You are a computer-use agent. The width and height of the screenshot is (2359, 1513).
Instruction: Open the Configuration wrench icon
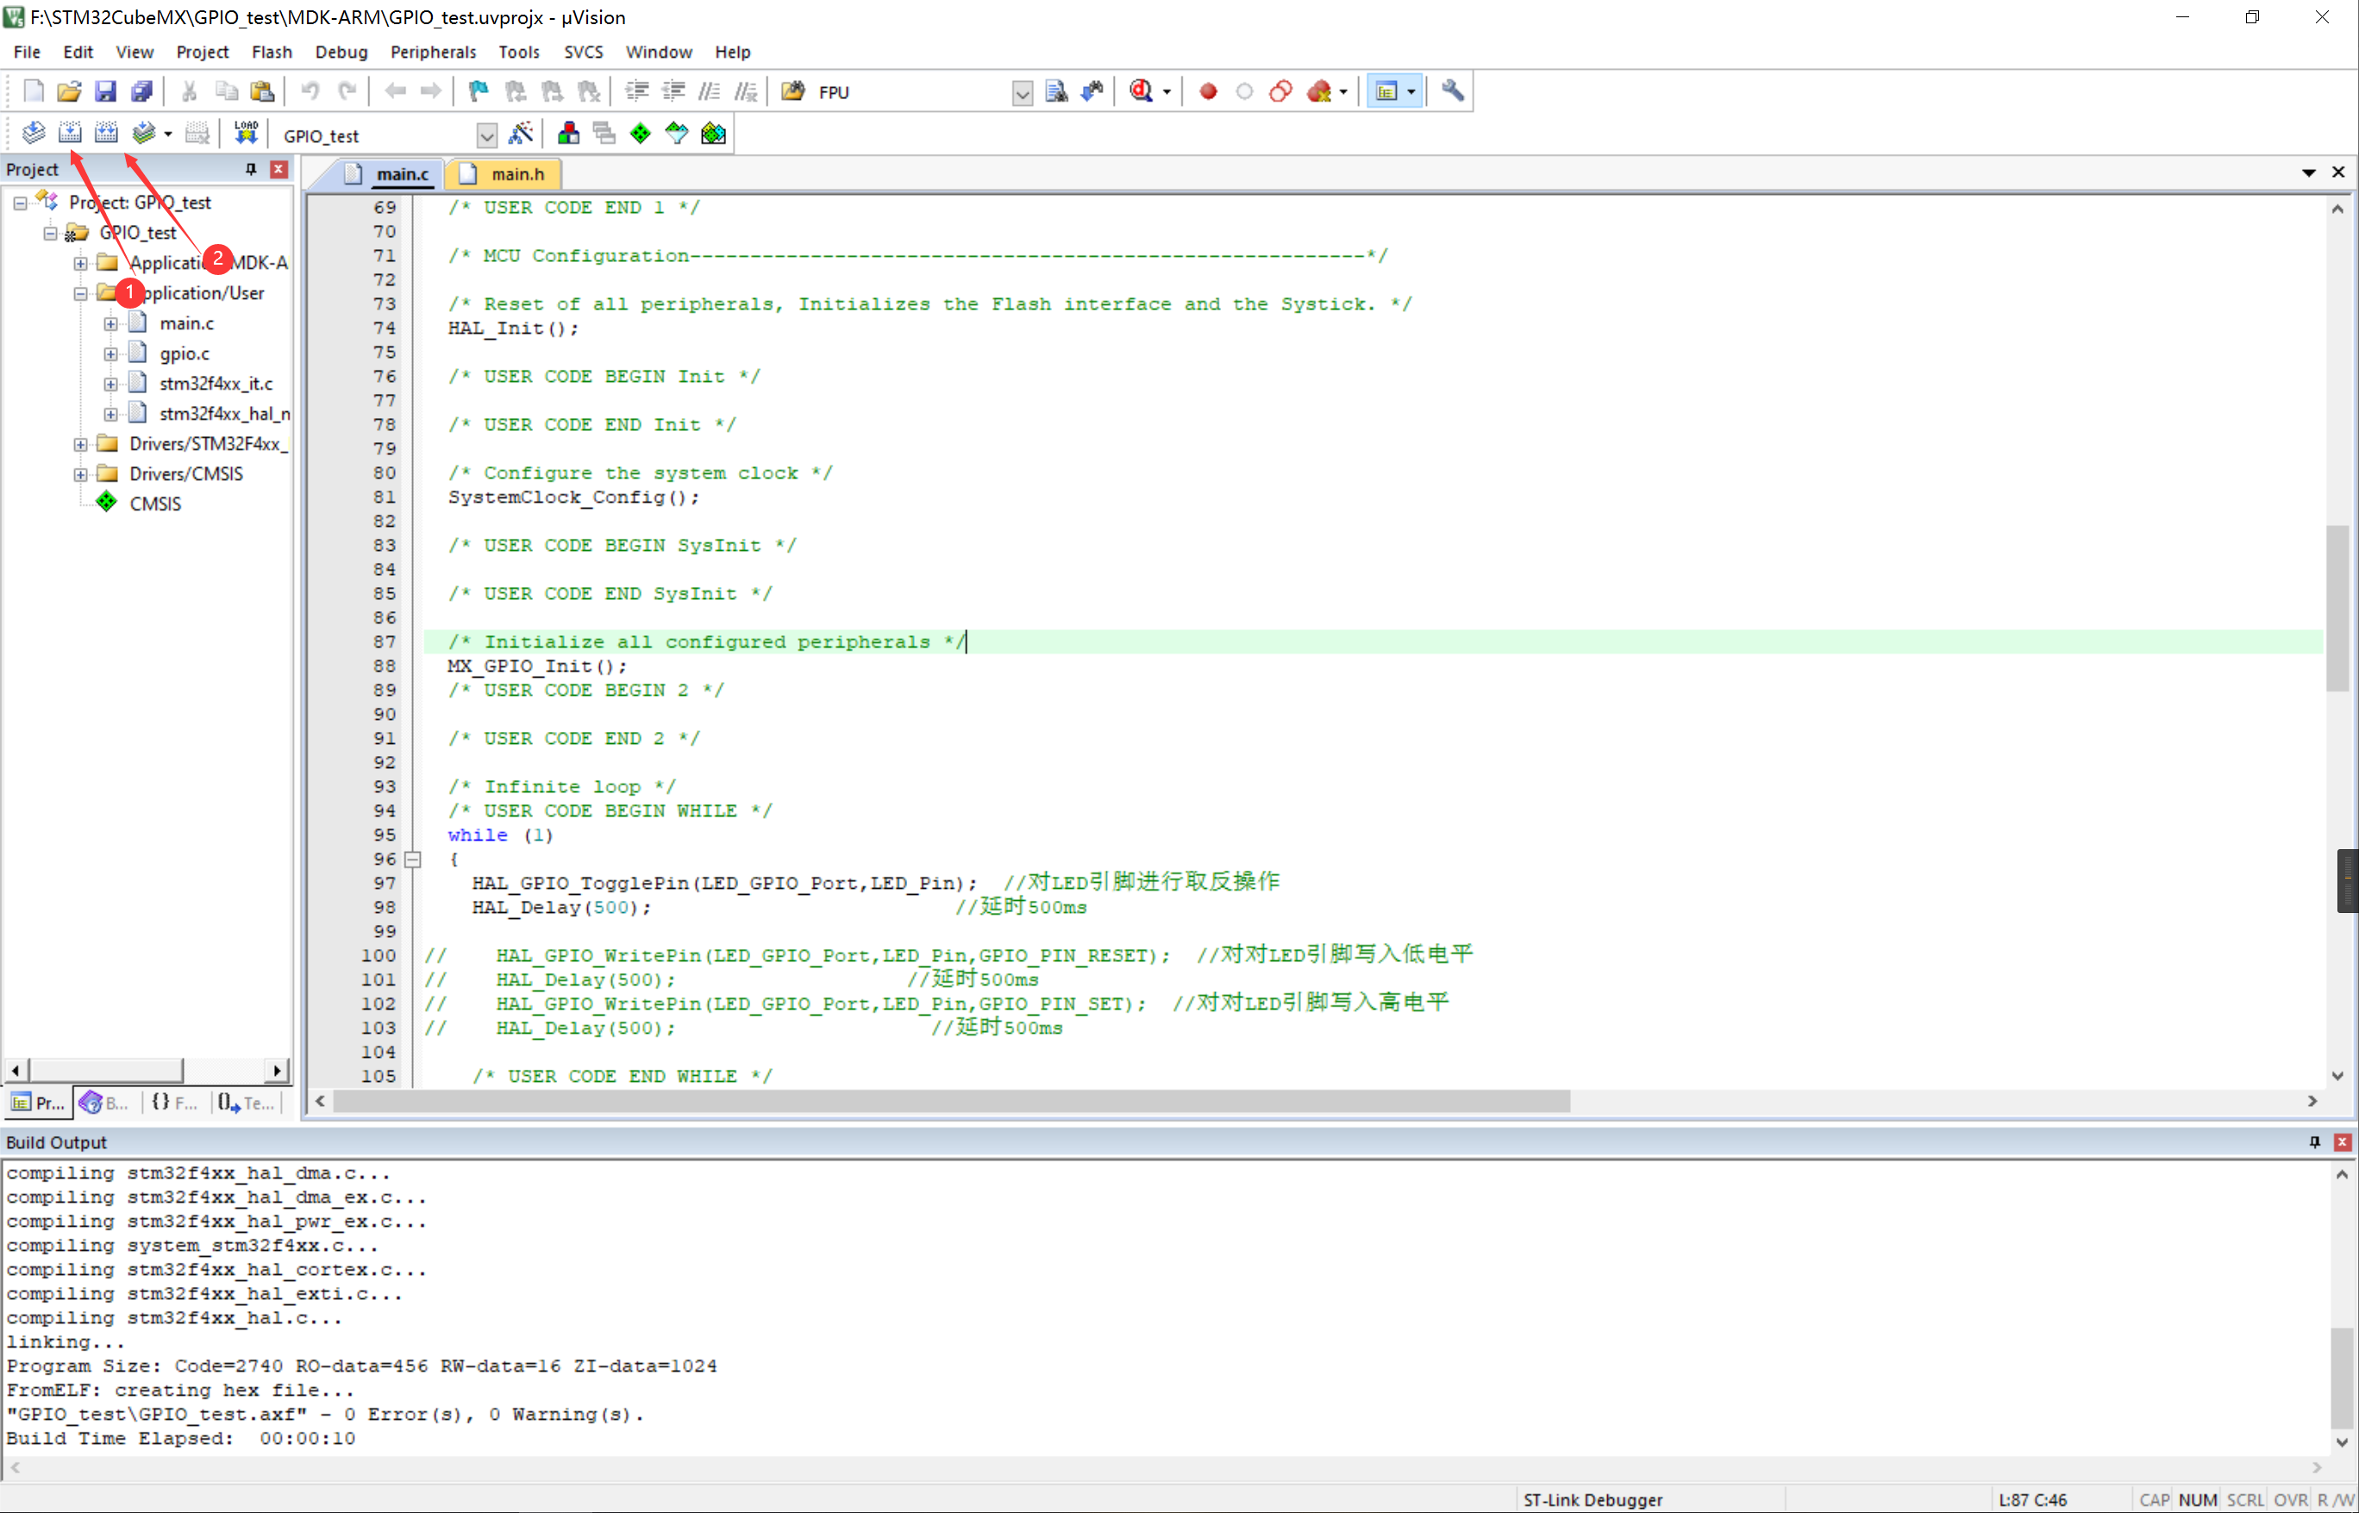[1452, 91]
